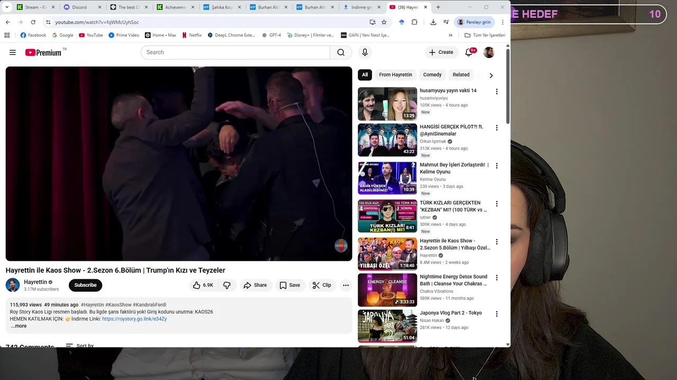Select the Comedy chip
This screenshot has width=677, height=380.
(432, 74)
